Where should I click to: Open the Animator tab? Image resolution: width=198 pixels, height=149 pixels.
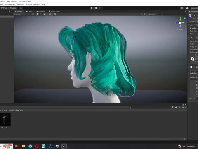(x=40, y=12)
